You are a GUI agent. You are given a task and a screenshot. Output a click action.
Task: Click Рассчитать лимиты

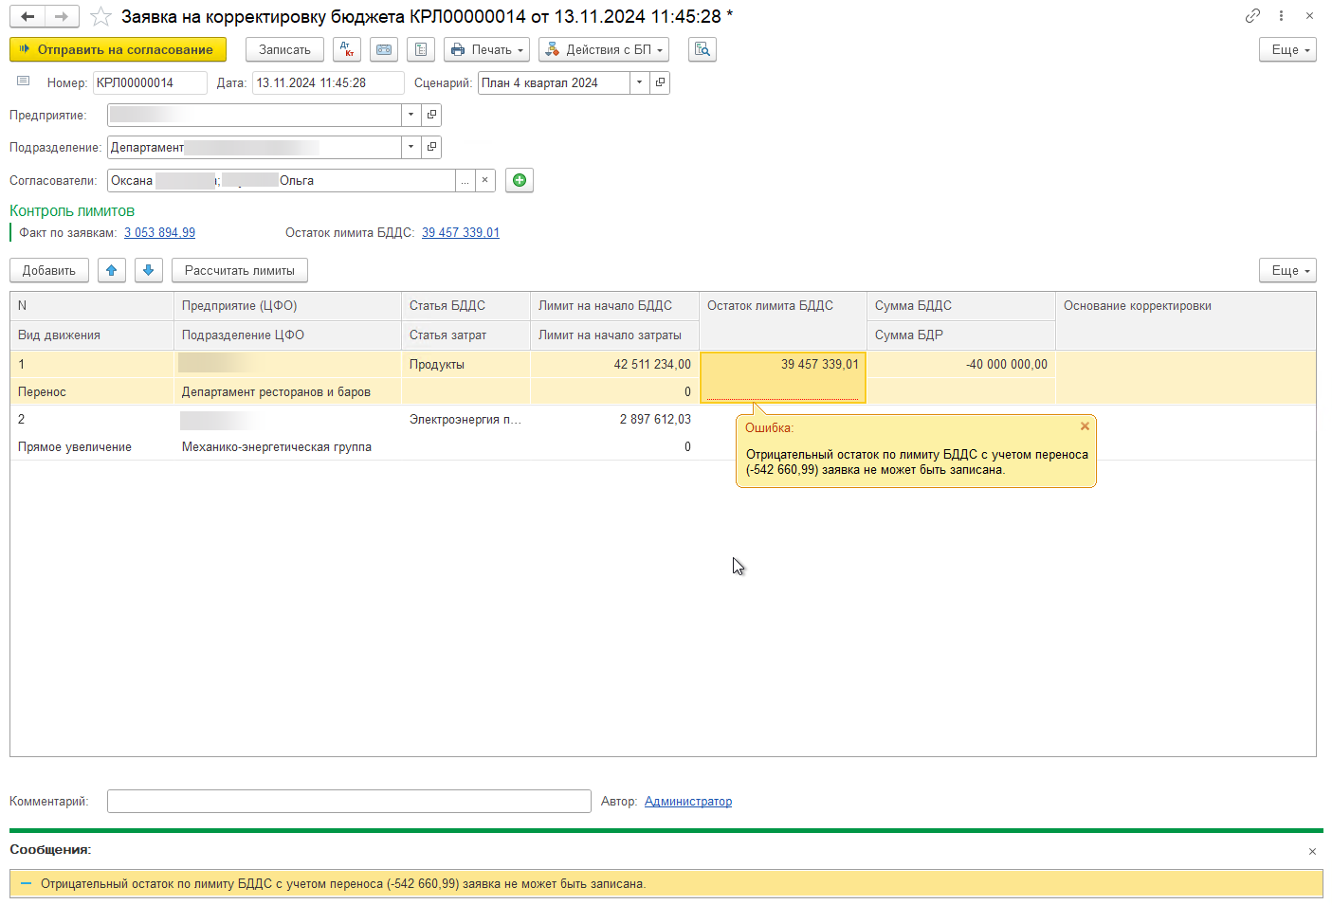(x=240, y=270)
